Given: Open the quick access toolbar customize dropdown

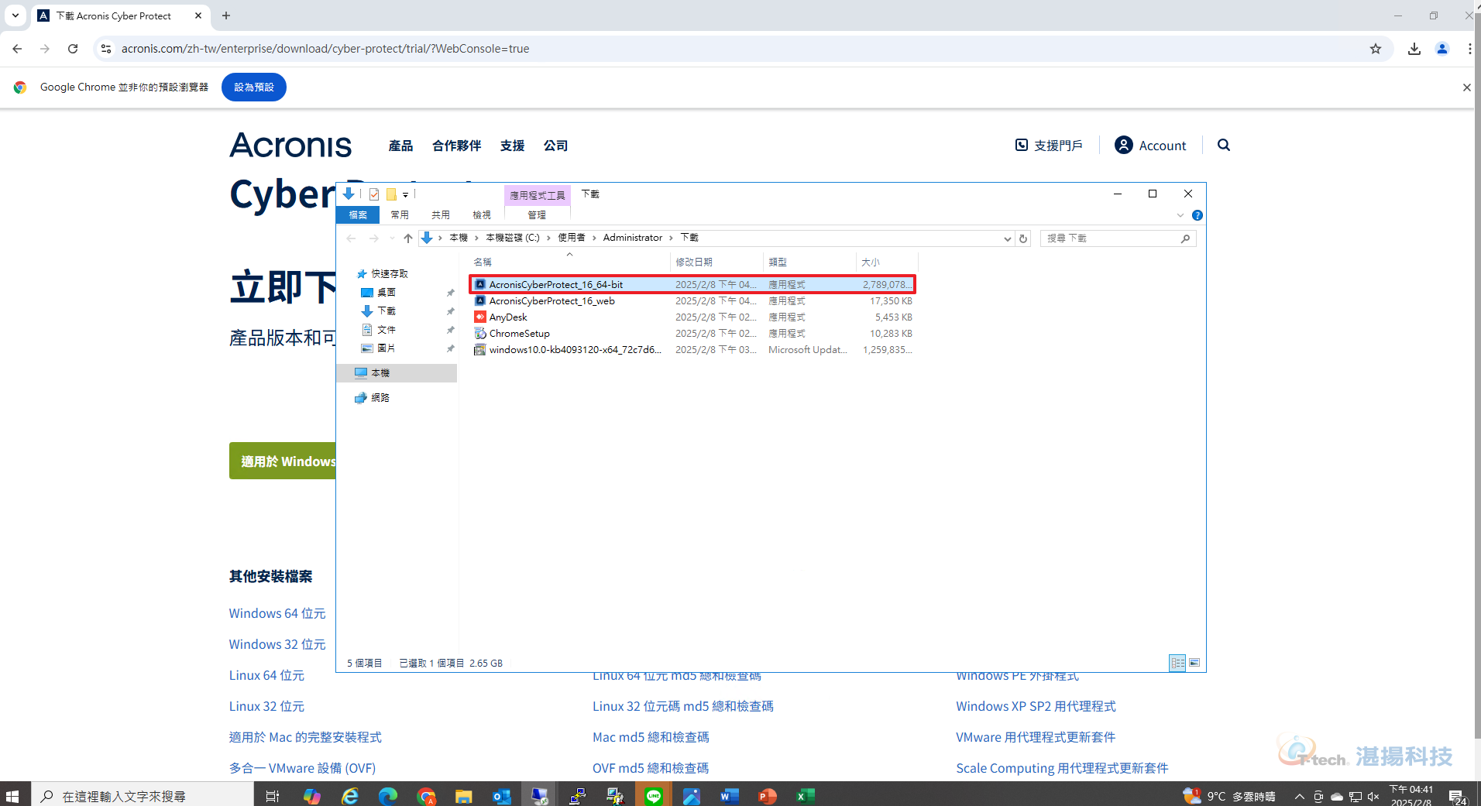Looking at the screenshot, I should coord(405,194).
